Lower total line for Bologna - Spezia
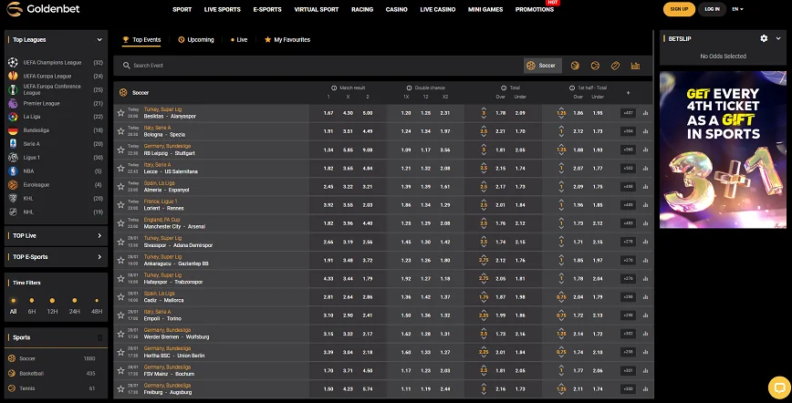This screenshot has width=792, height=403. [484, 135]
